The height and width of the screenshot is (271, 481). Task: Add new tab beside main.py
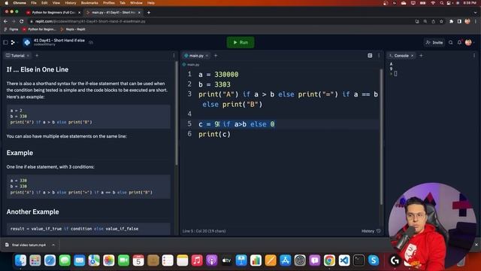216,56
